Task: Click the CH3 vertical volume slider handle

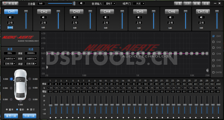Action: point(90,11)
